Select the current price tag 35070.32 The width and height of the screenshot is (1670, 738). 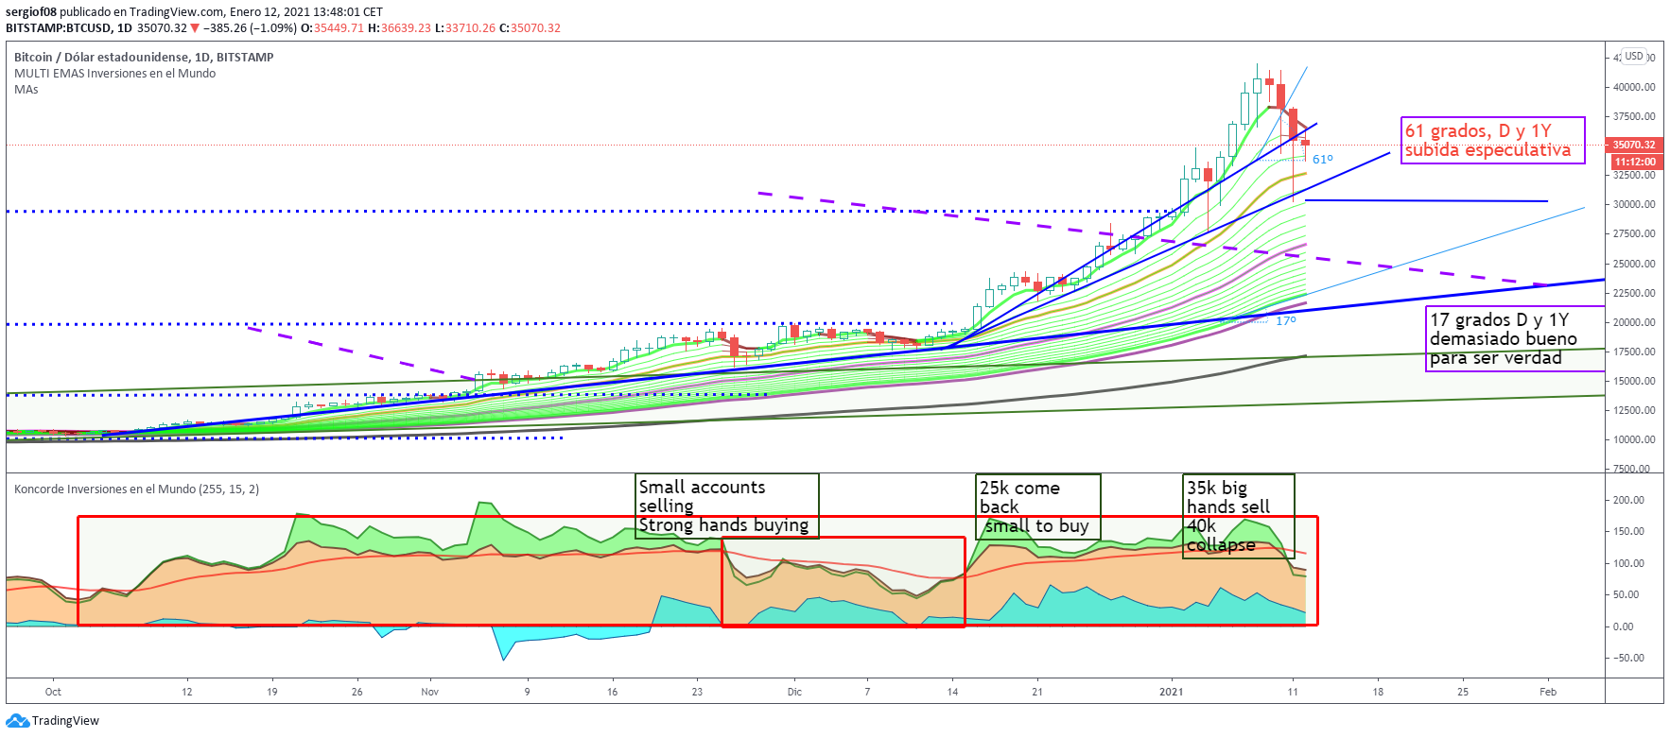click(x=1634, y=145)
